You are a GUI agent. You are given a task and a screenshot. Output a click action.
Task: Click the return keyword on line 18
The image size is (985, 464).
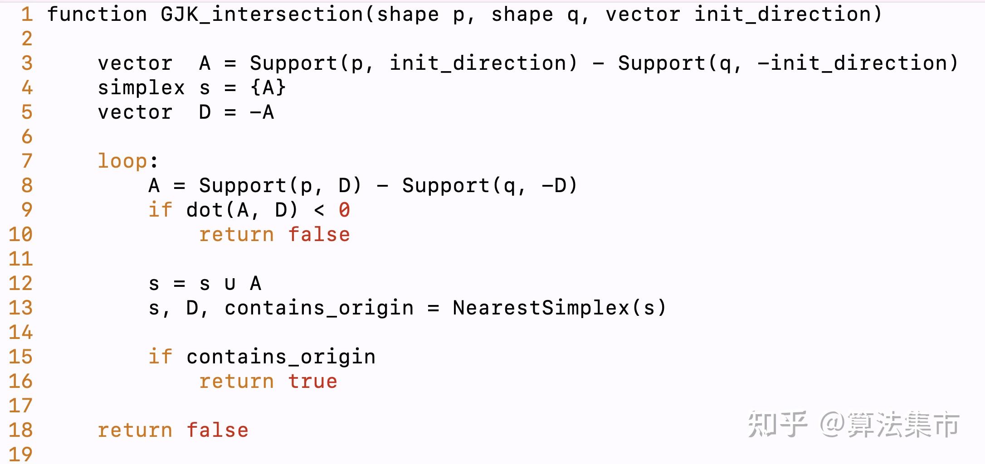point(135,430)
